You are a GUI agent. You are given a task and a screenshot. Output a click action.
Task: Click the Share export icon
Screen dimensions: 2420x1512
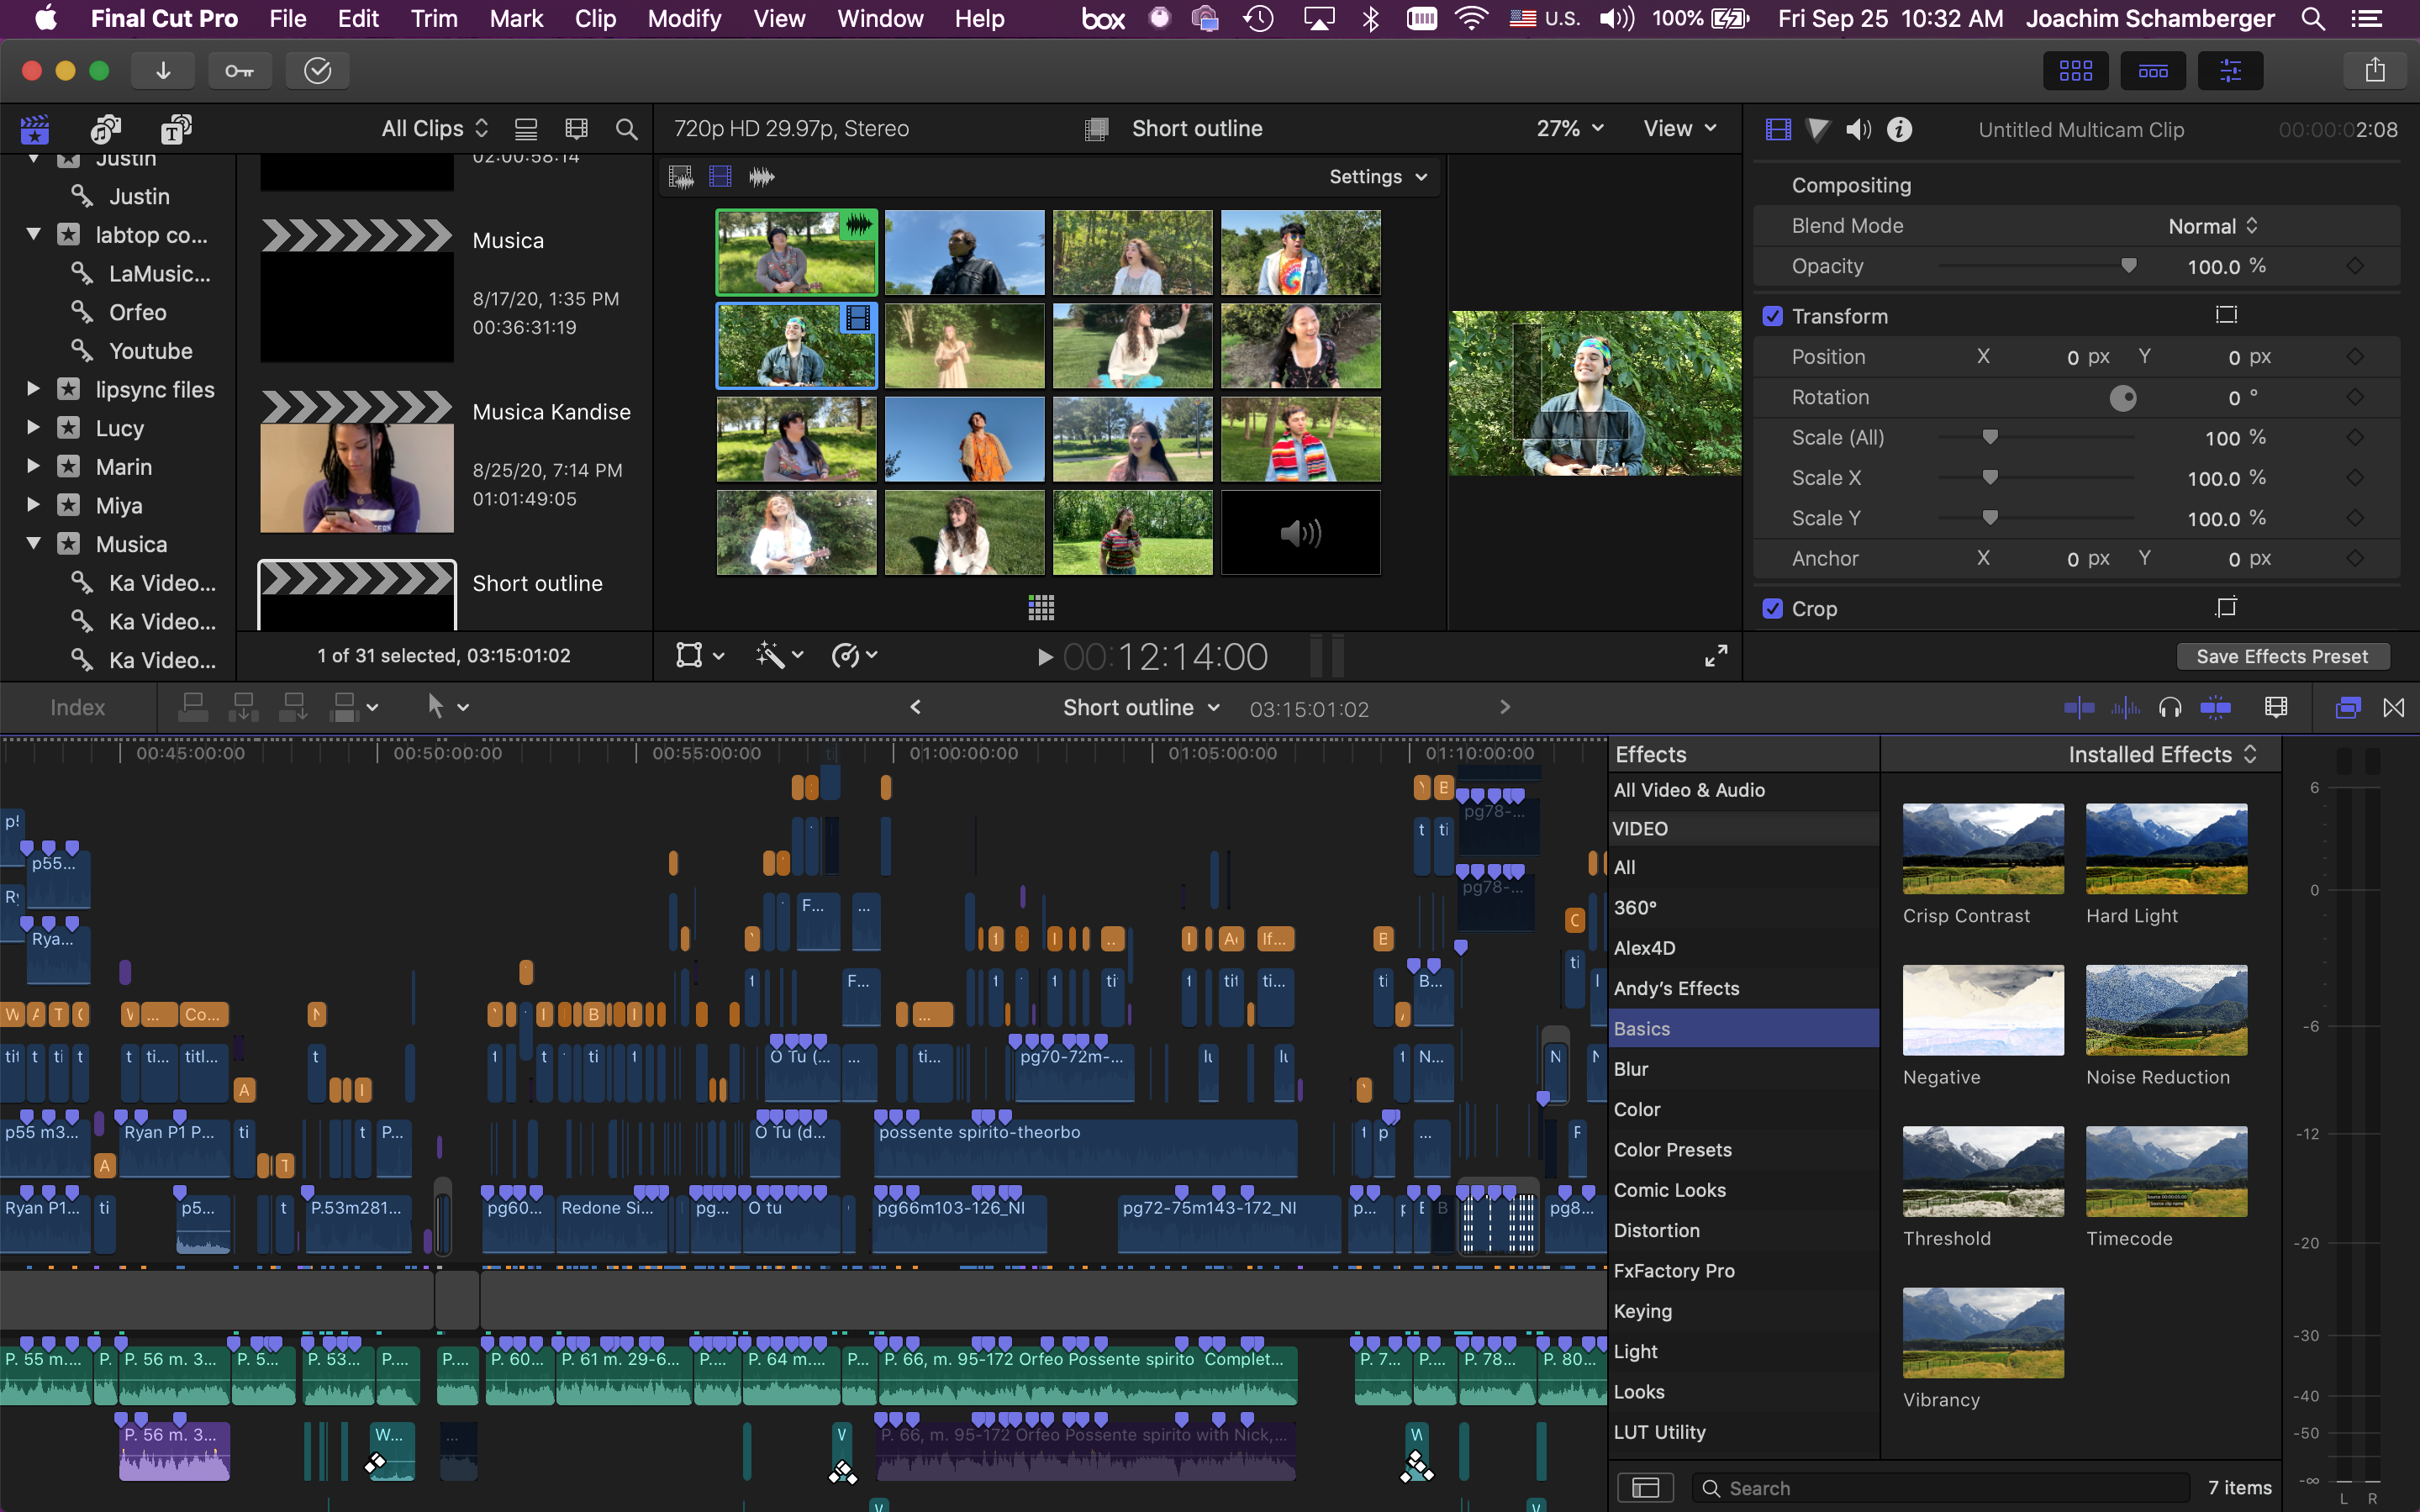coord(2375,70)
